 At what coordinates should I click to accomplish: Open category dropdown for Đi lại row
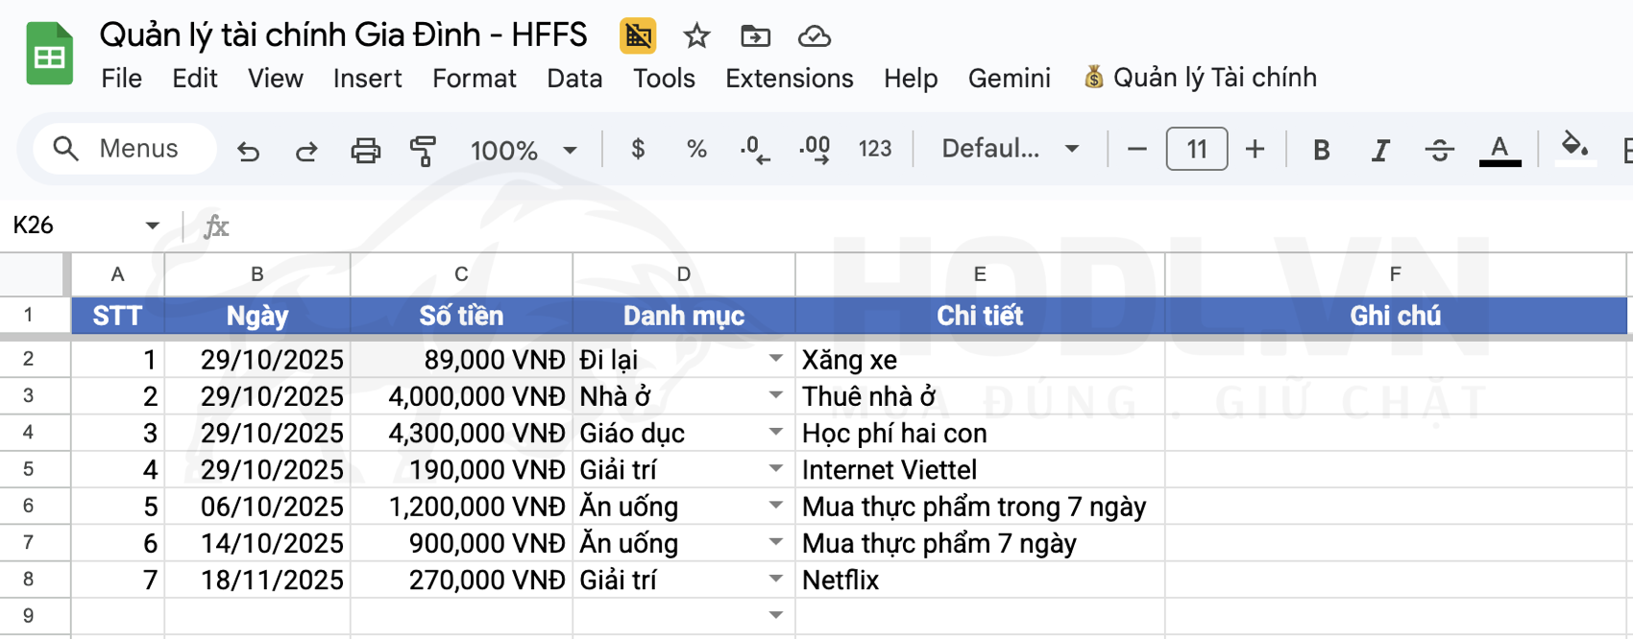[775, 359]
